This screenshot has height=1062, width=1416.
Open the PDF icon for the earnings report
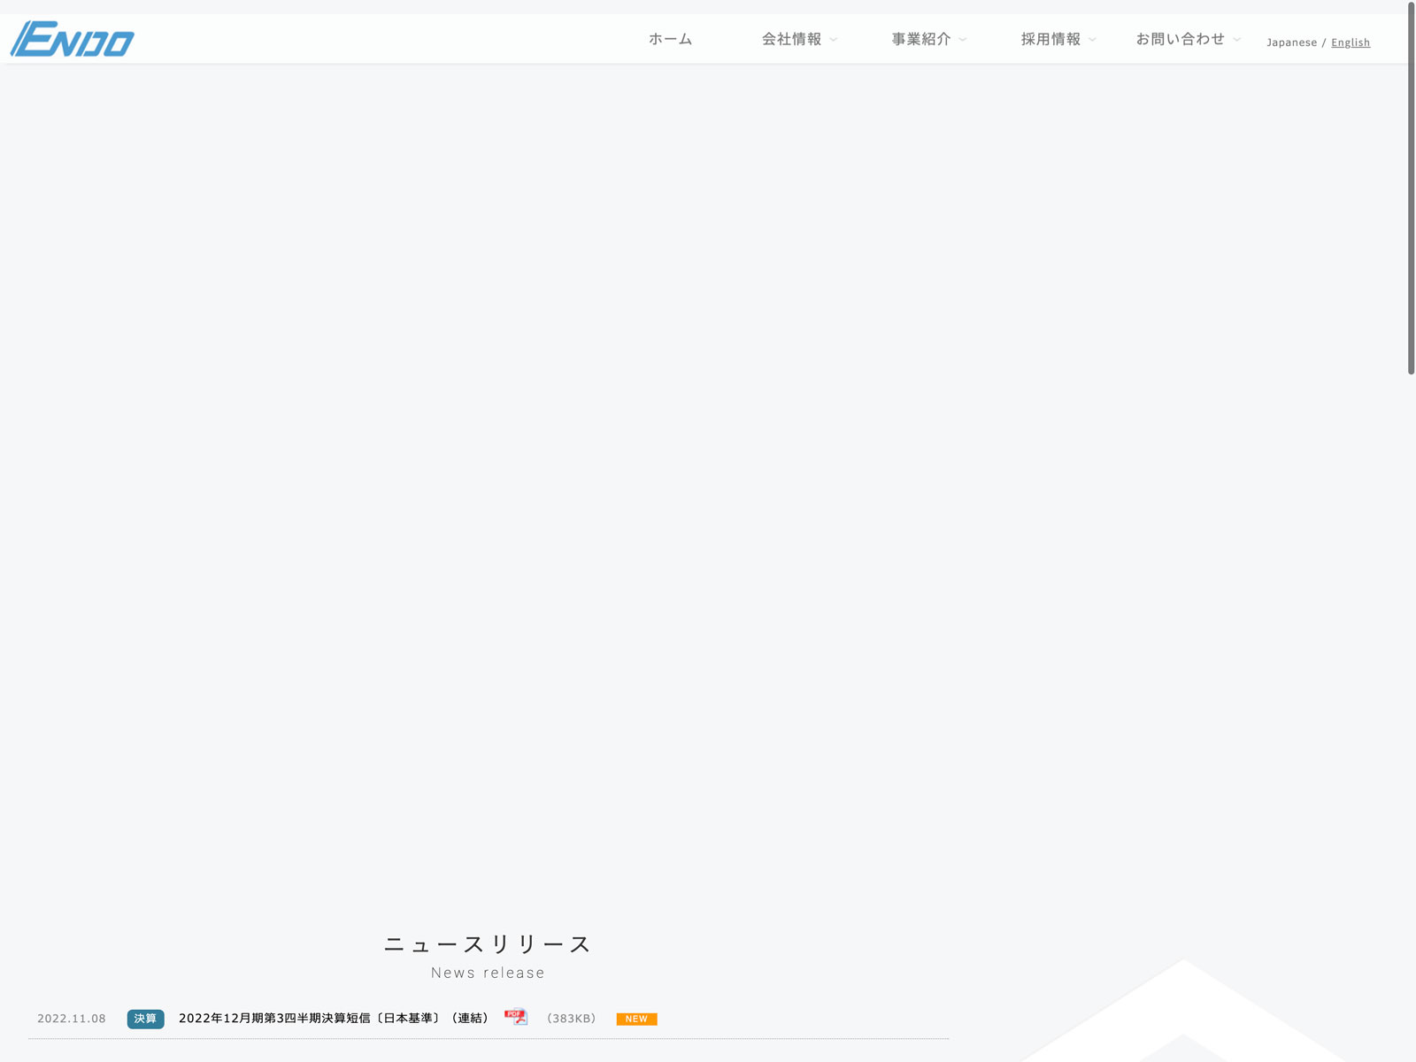coord(515,1018)
